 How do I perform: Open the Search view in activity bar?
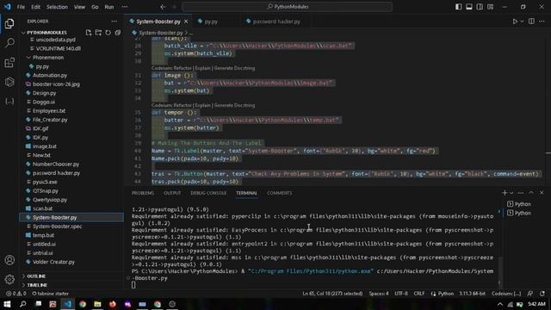9,43
